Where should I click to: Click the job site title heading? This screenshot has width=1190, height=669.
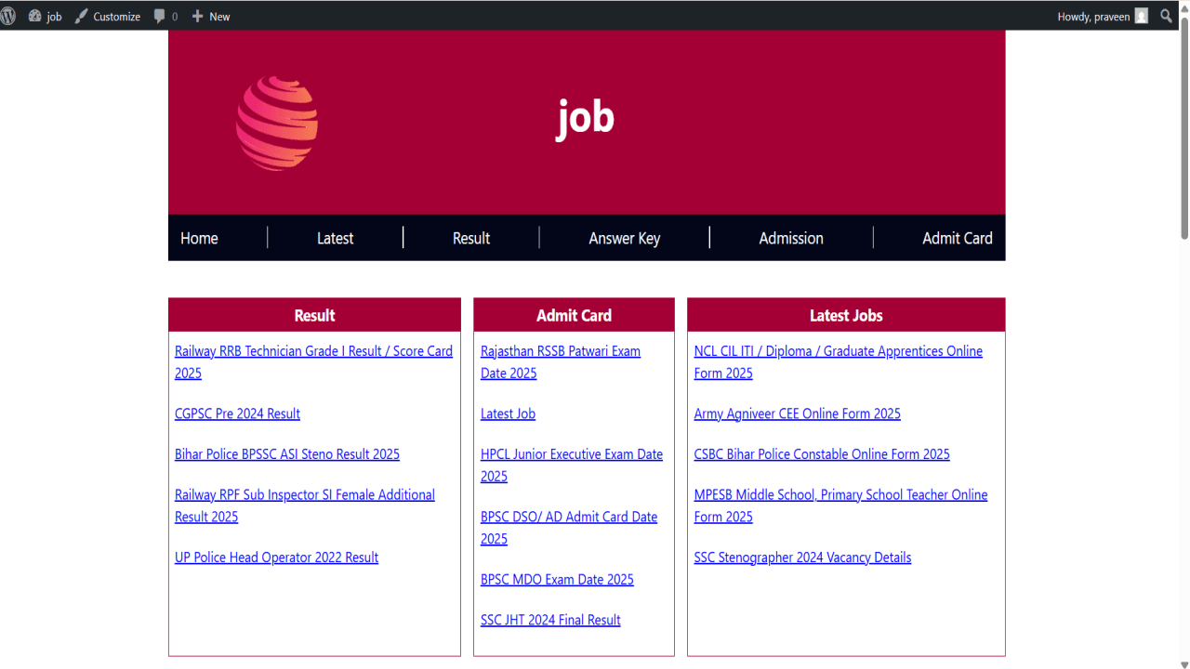(586, 118)
